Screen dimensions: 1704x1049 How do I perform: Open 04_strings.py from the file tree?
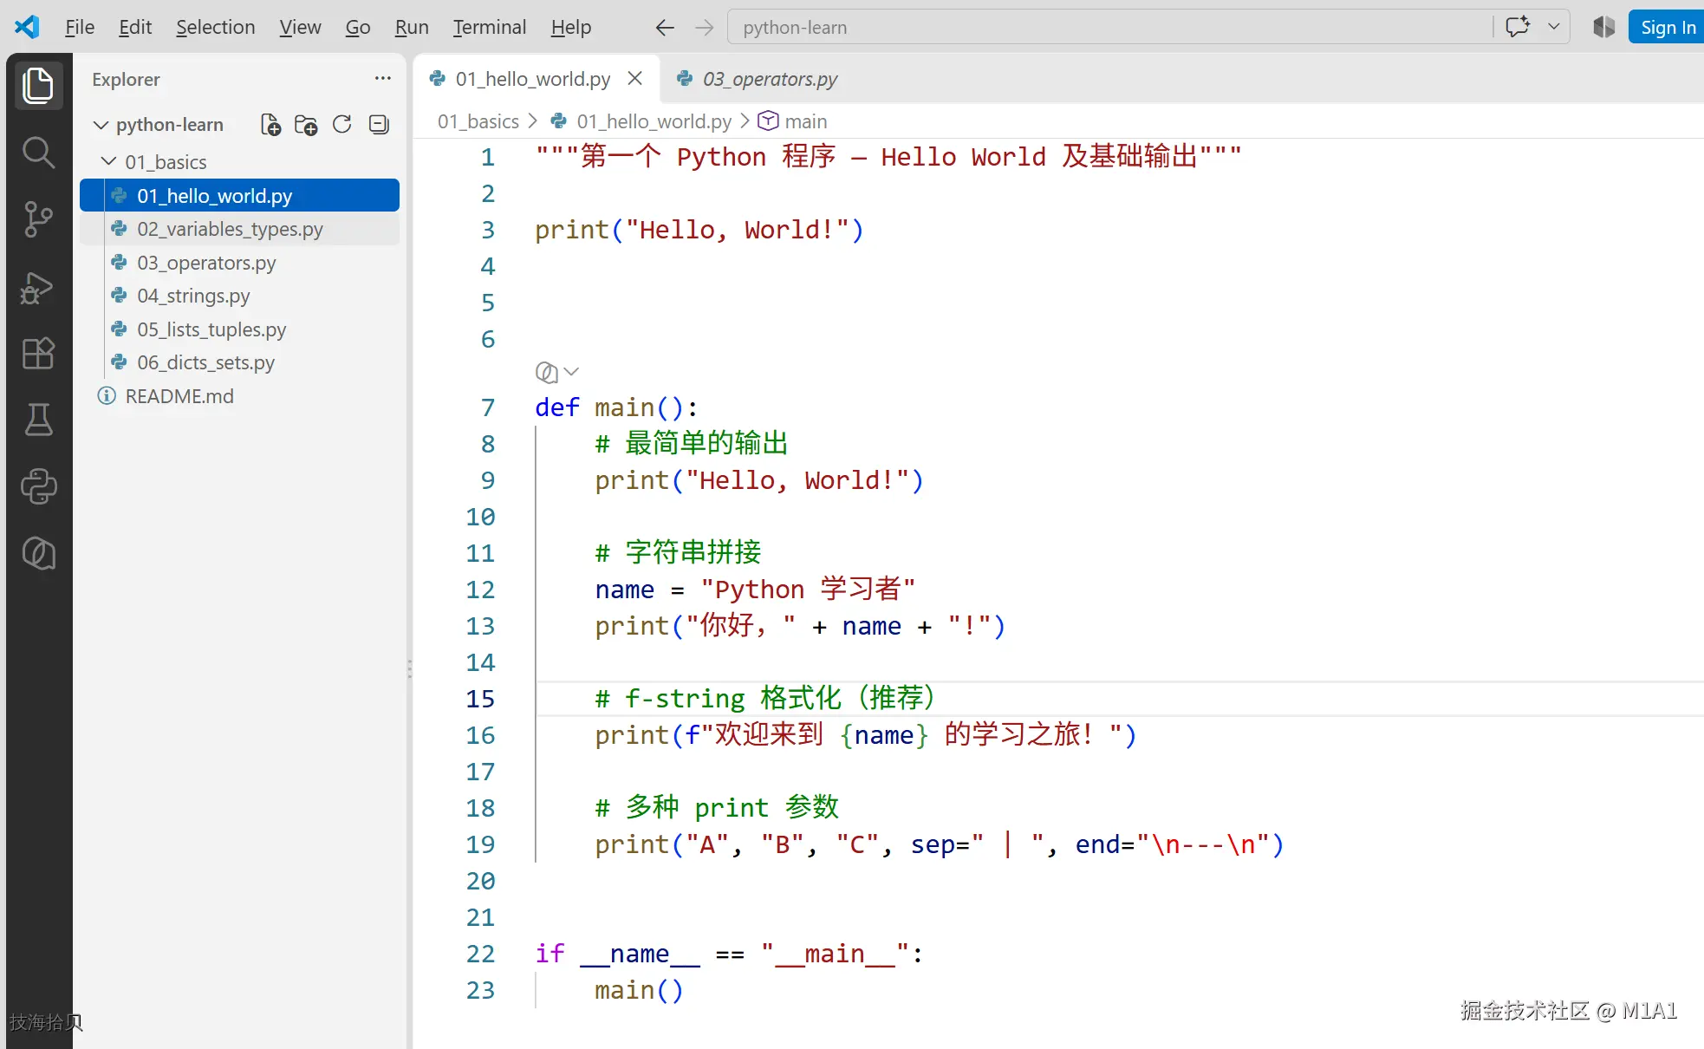click(239, 296)
